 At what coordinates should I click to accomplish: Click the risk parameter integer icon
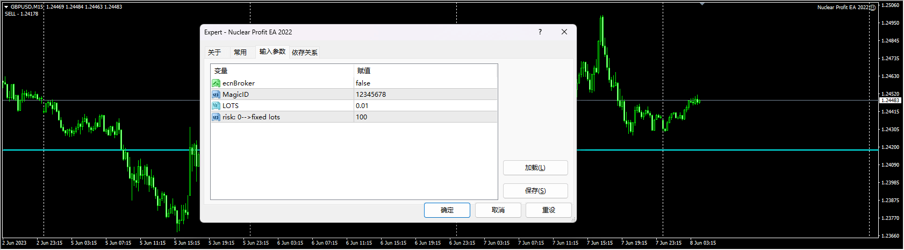(216, 117)
